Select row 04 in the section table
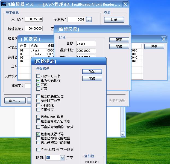170x164 pixels. [25, 61]
